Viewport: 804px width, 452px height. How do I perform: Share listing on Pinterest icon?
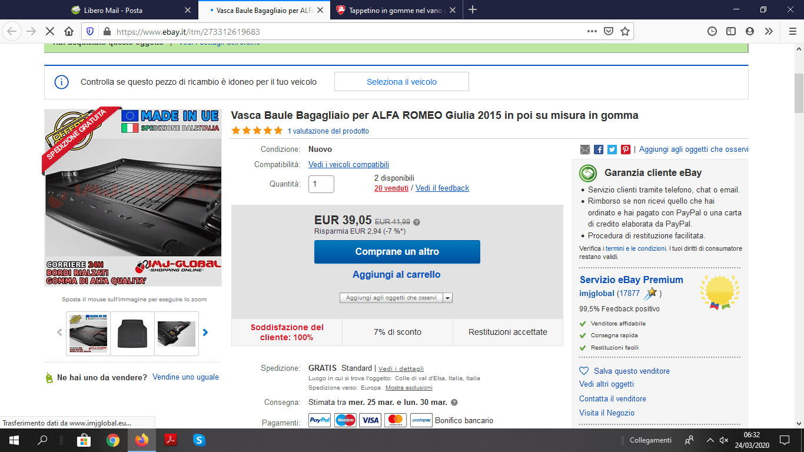point(626,149)
